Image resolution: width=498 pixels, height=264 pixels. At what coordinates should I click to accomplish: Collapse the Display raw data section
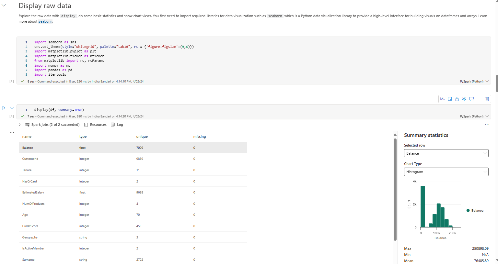(4, 5)
